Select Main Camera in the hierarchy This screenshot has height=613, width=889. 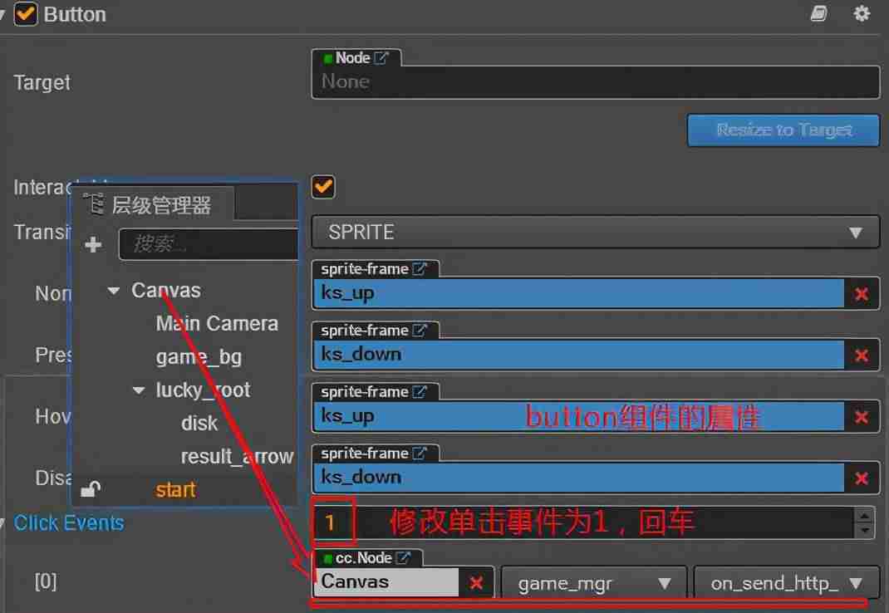[x=217, y=324]
